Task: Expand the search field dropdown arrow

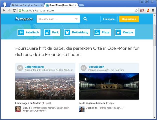Action: click(76, 19)
